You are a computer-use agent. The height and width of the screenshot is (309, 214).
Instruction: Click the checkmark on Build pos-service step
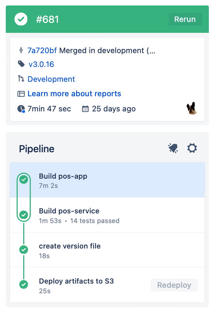23,215
